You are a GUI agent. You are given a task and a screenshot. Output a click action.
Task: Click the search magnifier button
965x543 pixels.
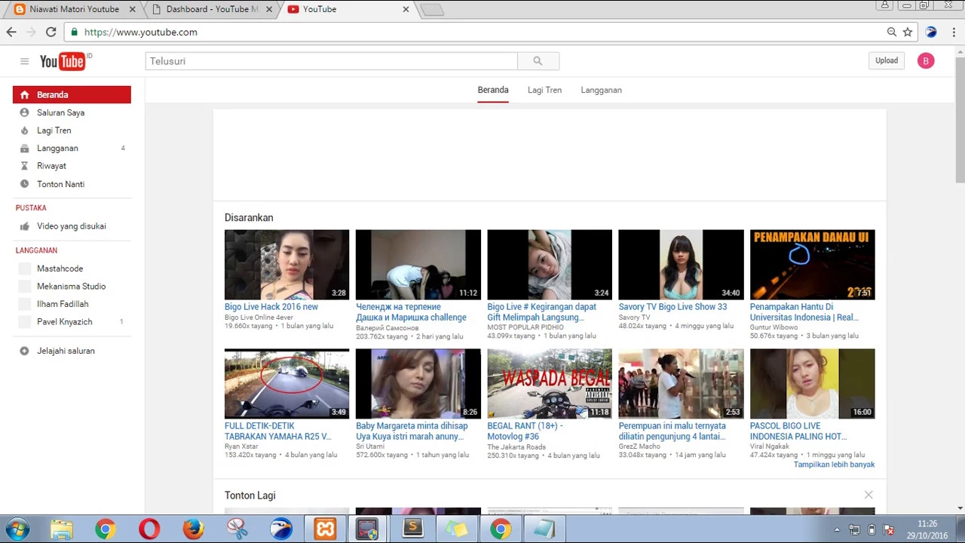click(538, 61)
